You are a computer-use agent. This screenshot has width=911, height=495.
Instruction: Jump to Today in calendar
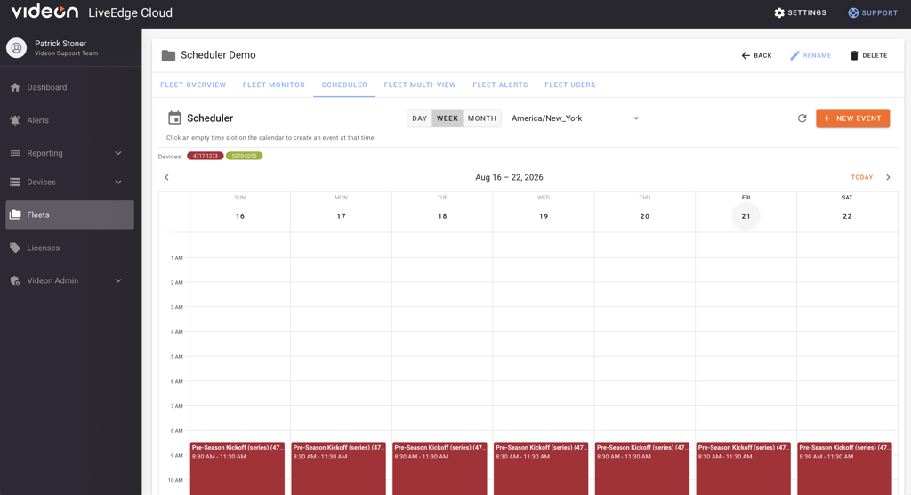coord(861,177)
